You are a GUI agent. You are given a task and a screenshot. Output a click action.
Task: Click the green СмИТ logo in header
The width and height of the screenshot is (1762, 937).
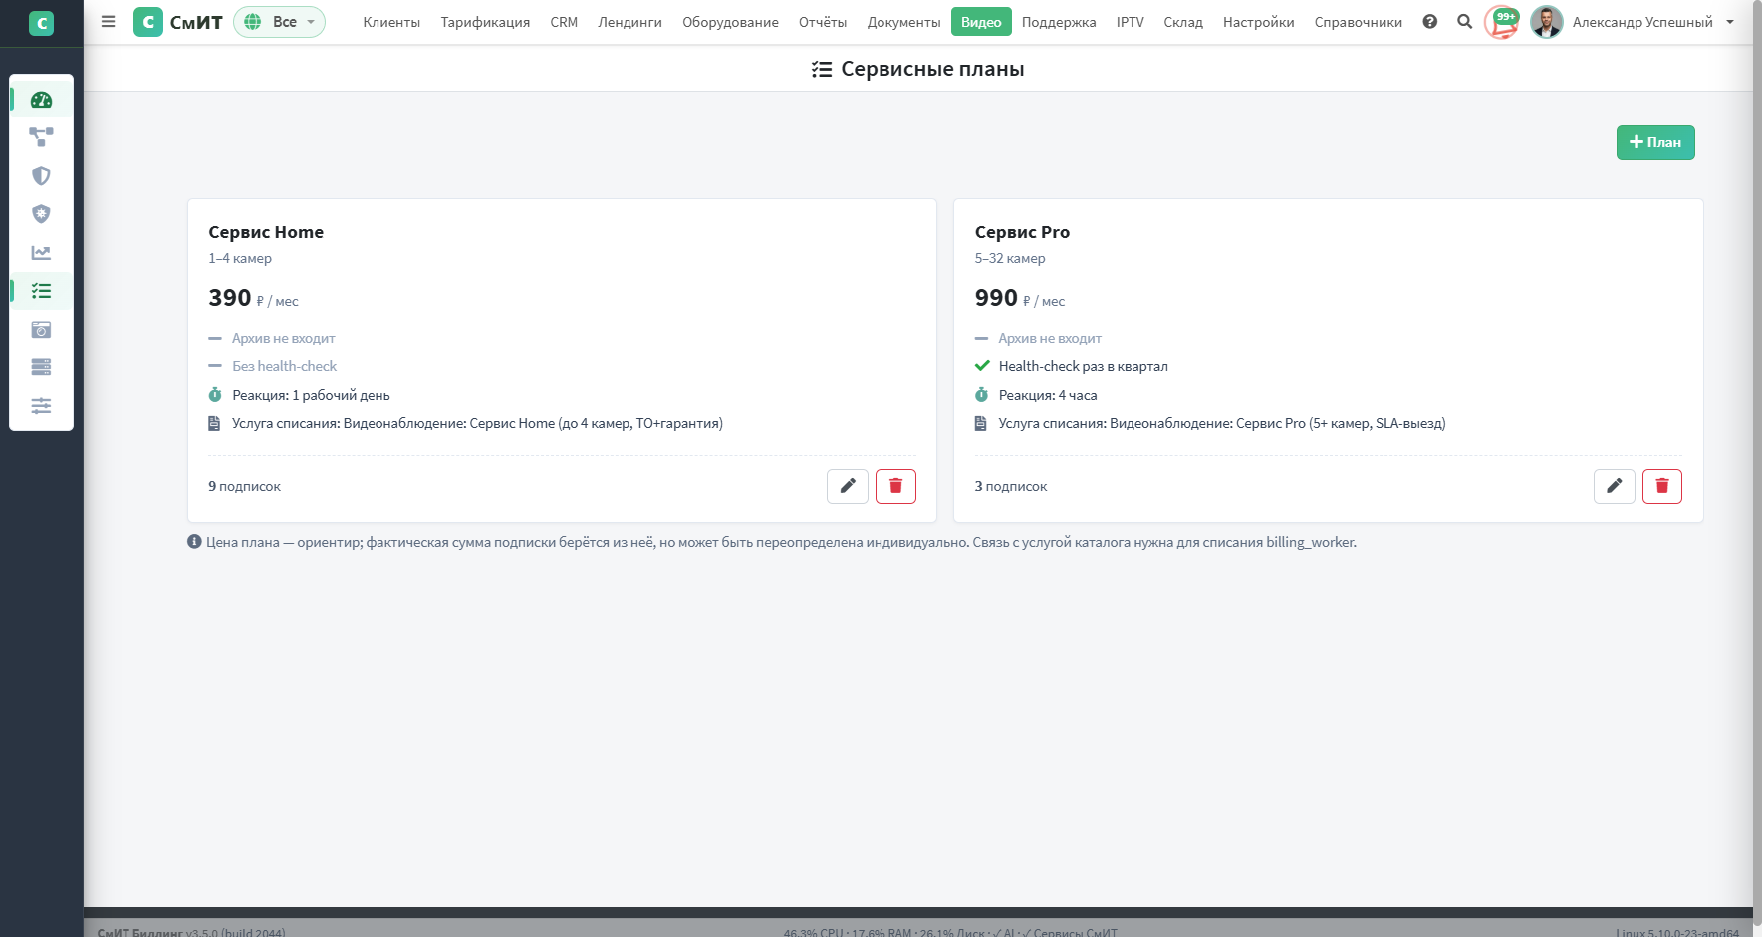(x=178, y=22)
